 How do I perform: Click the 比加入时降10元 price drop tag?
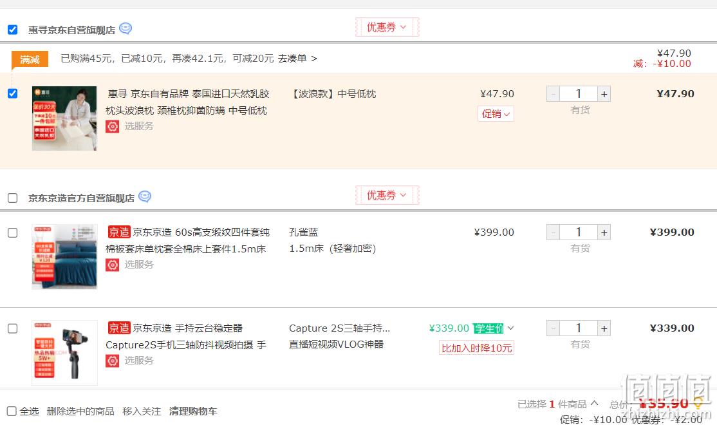[x=476, y=348]
